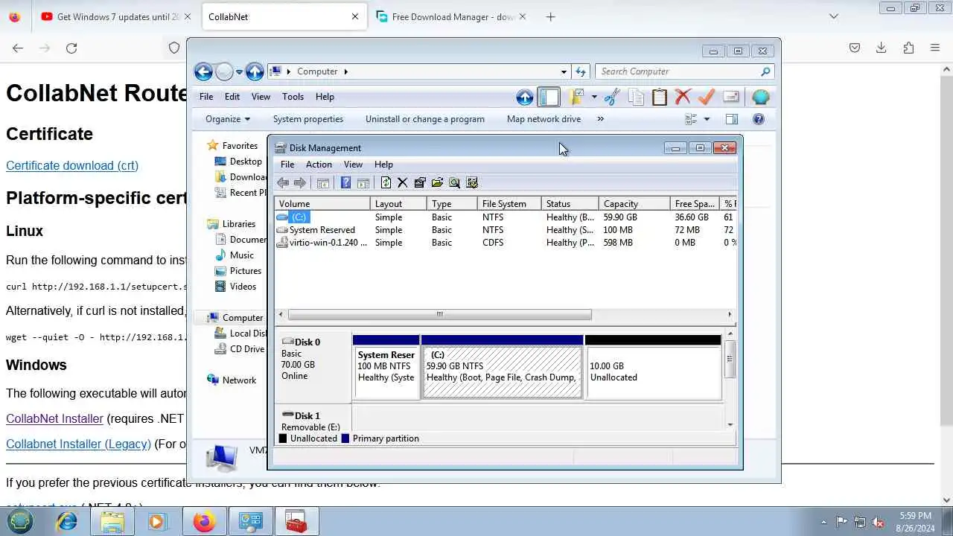This screenshot has width=953, height=536.
Task: Open the File menu in Disk Management
Action: tap(287, 165)
